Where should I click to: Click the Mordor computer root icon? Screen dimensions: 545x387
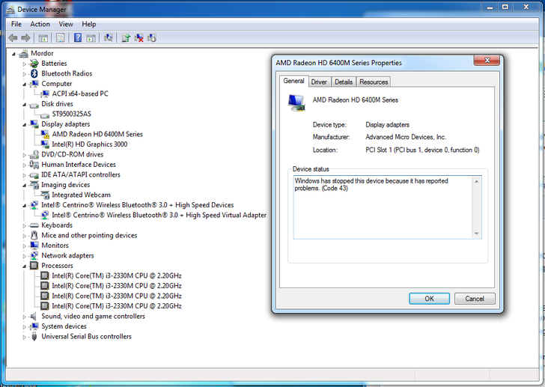coord(23,53)
